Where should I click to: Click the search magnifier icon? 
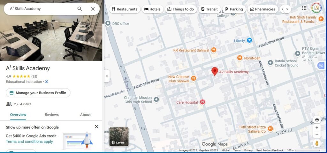80,9
